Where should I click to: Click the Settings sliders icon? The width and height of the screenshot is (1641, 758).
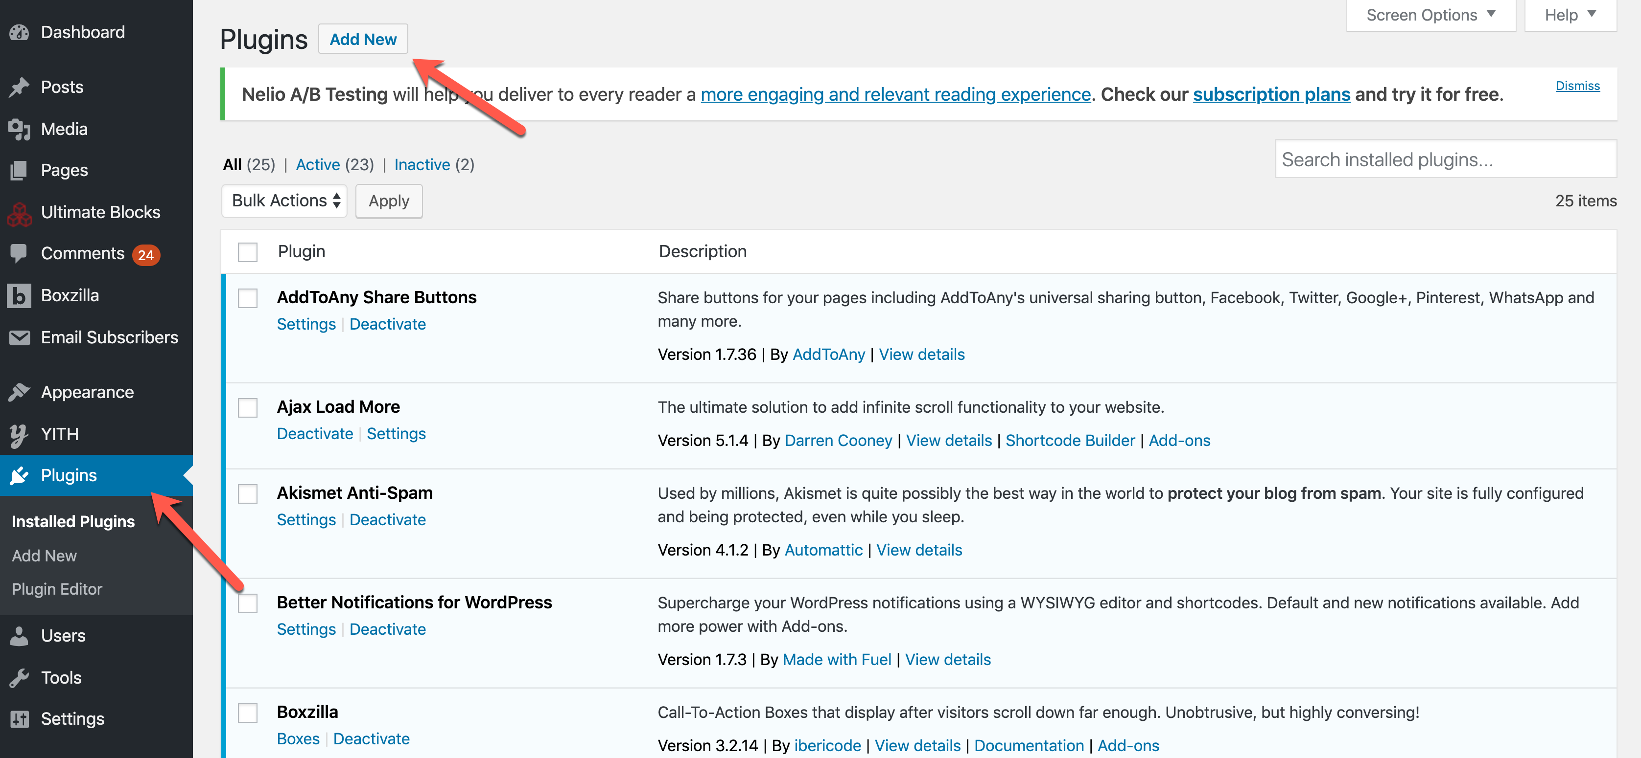pos(19,719)
